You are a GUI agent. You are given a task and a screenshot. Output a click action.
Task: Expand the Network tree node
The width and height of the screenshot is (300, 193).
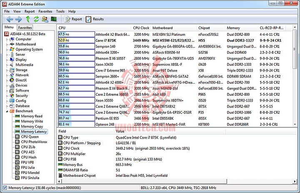[7, 75]
